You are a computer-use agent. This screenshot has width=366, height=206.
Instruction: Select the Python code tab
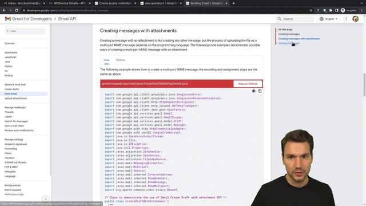pos(121,60)
